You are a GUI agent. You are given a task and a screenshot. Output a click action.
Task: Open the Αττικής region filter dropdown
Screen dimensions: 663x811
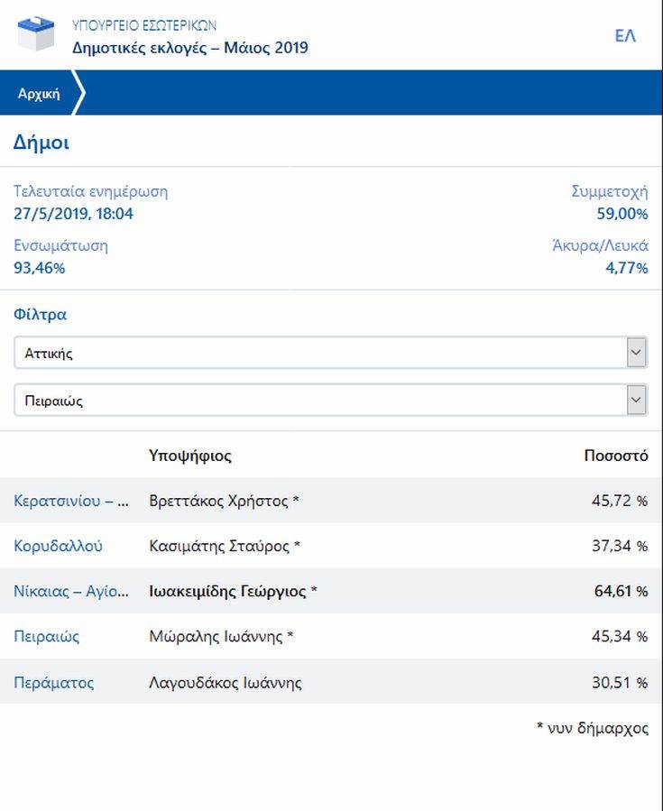(x=330, y=354)
